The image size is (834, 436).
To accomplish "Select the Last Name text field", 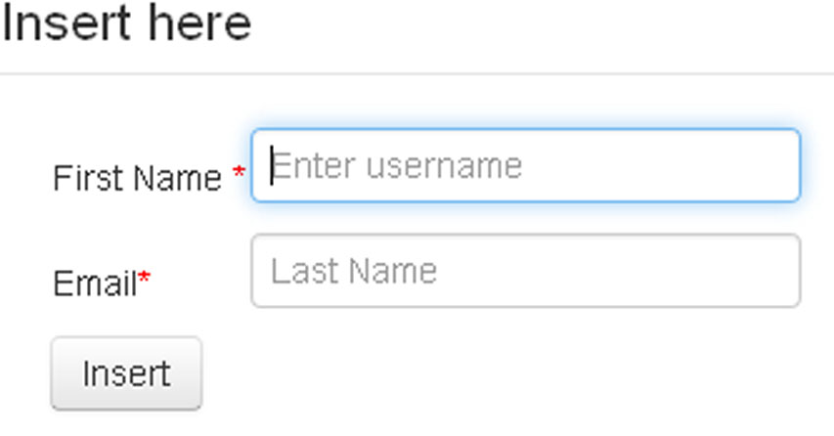I will pos(525,271).
